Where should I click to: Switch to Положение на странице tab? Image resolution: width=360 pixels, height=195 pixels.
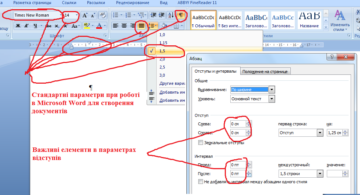pyautogui.click(x=265, y=72)
